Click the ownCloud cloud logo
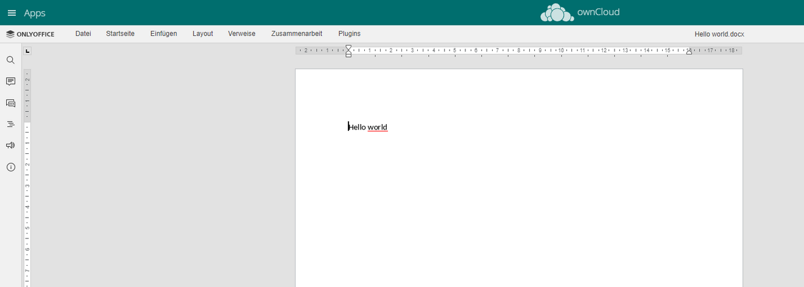This screenshot has height=287, width=804. pyautogui.click(x=557, y=13)
